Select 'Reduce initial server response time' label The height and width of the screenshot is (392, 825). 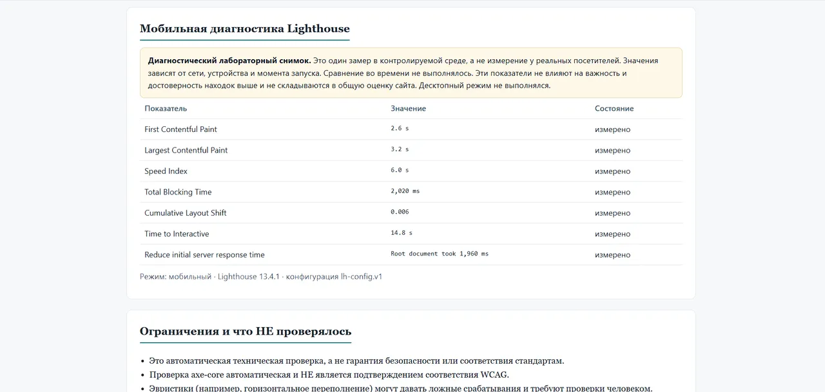tap(204, 255)
